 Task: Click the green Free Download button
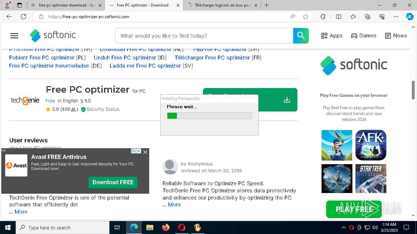[250, 99]
